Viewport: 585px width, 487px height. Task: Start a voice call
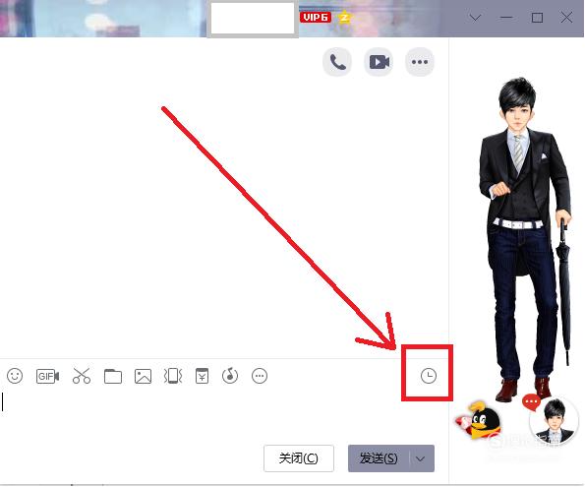[x=337, y=62]
